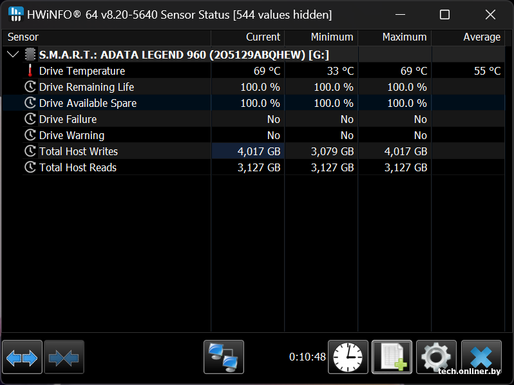514x385 pixels.
Task: Click the thermometer icon for Drive Temperature
Action: coord(30,71)
